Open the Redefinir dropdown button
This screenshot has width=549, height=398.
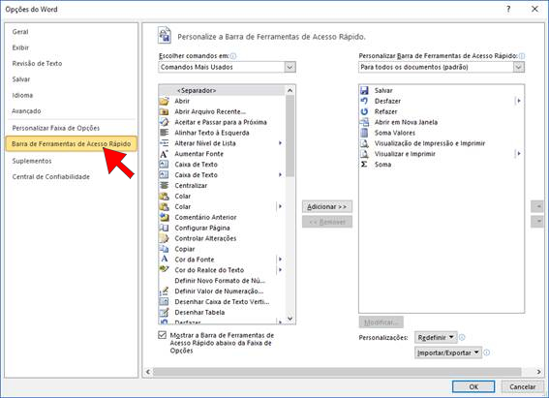pyautogui.click(x=436, y=337)
